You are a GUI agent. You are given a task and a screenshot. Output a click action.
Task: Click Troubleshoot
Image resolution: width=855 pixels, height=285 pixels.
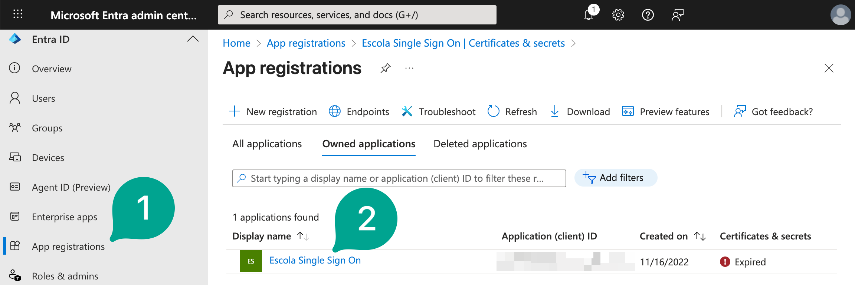pos(438,111)
